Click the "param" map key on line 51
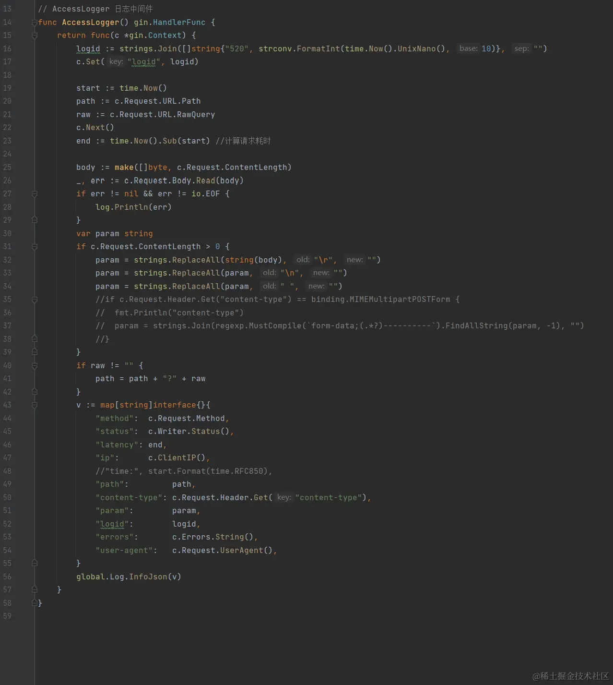613x685 pixels. 112,511
